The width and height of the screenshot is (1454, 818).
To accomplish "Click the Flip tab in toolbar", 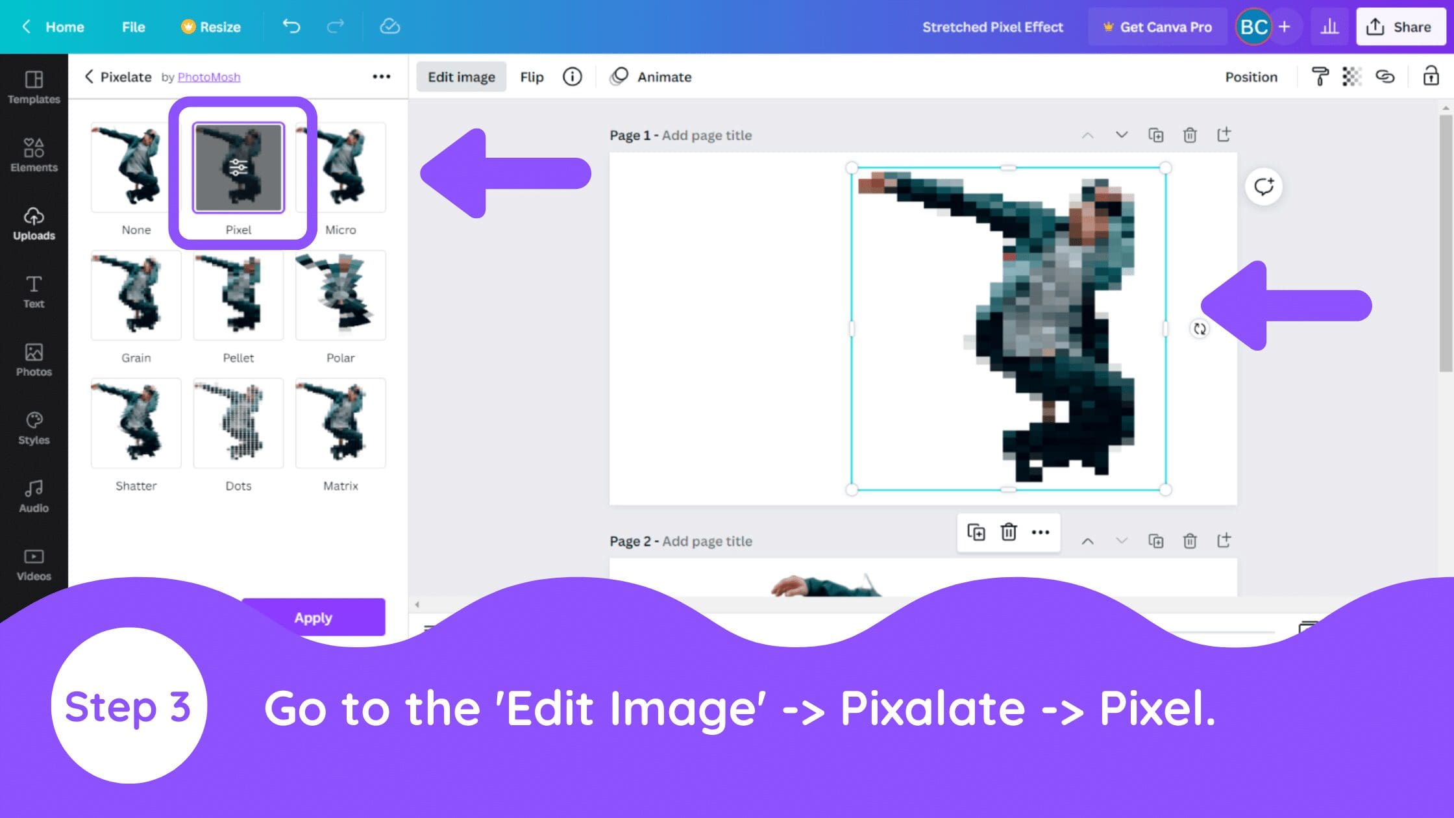I will (531, 77).
